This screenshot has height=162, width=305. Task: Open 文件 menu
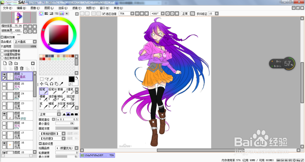[7, 8]
